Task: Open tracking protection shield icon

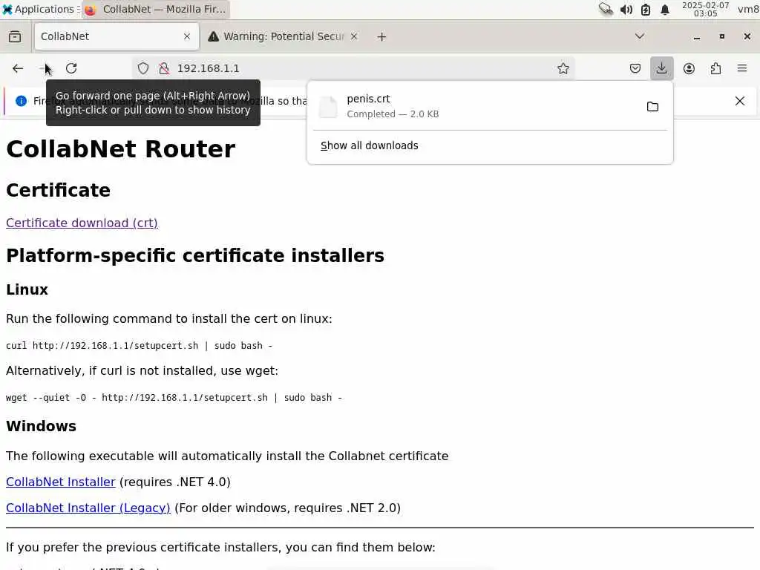Action: [143, 68]
